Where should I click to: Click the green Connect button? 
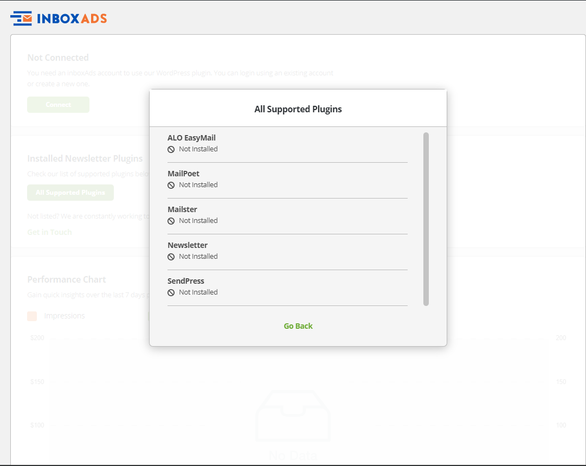(x=58, y=105)
